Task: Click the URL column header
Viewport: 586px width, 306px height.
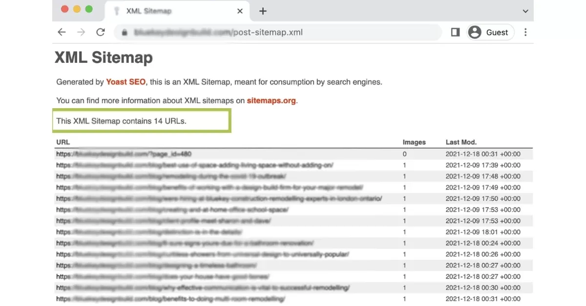Action: pyautogui.click(x=63, y=142)
